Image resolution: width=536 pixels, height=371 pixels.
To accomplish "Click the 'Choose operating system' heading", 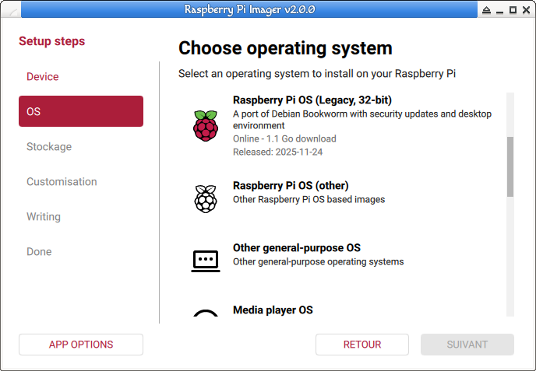I will (285, 48).
